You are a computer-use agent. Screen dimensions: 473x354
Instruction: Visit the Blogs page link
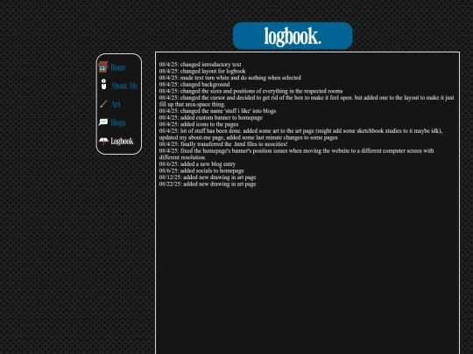click(x=118, y=123)
